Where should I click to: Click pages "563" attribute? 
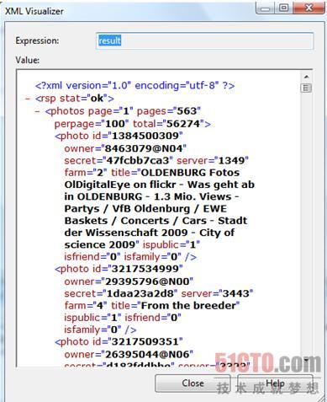point(169,111)
